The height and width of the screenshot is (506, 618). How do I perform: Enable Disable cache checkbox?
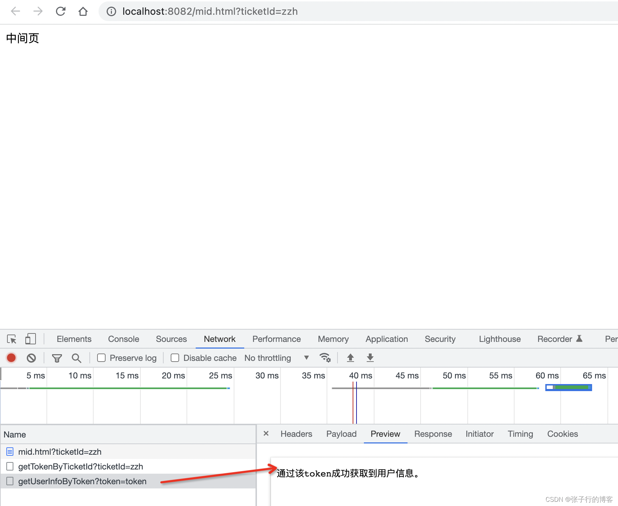pos(175,358)
